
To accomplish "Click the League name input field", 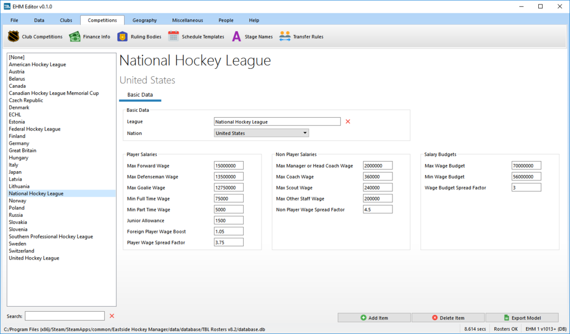I will pyautogui.click(x=277, y=122).
